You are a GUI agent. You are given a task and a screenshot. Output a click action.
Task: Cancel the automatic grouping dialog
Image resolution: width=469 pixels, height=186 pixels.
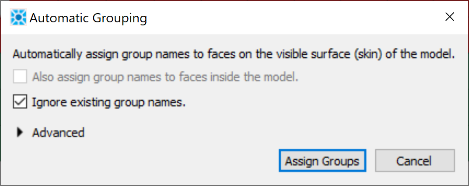tap(414, 161)
